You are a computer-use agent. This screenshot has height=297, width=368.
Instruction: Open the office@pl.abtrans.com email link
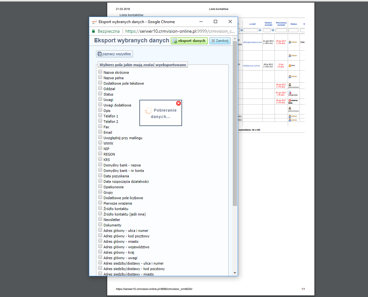(252, 42)
